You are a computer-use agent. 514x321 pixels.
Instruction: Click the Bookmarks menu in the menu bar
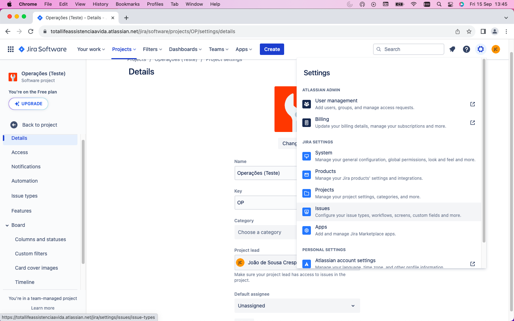pyautogui.click(x=127, y=4)
